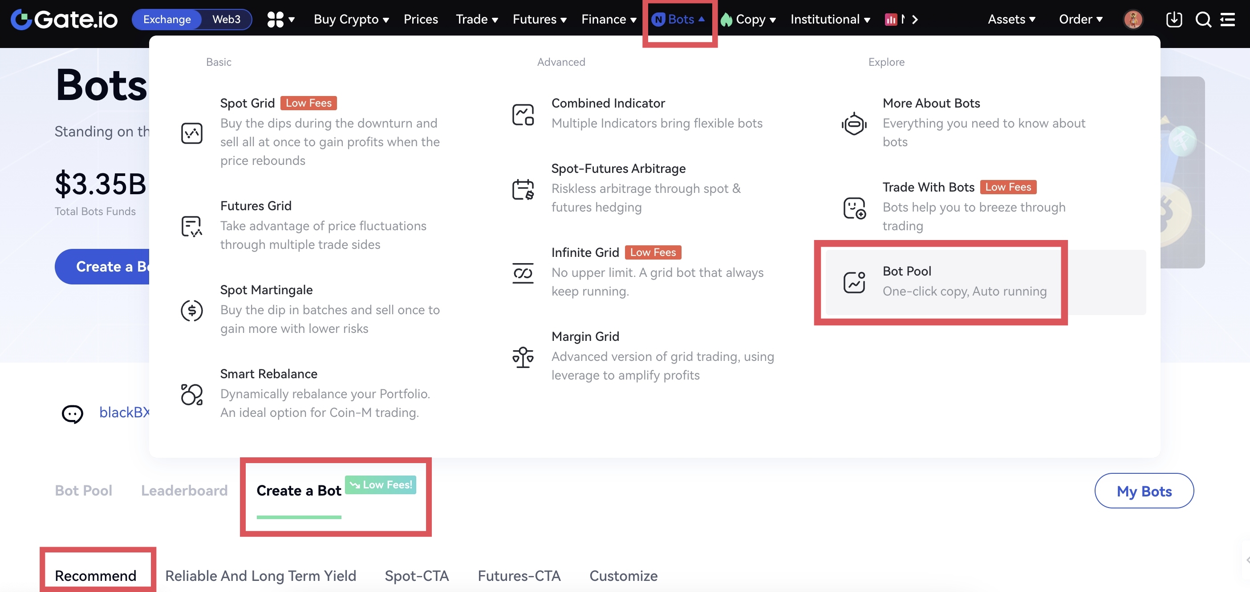The height and width of the screenshot is (592, 1250).
Task: Click the download app icon
Action: pos(1174,20)
